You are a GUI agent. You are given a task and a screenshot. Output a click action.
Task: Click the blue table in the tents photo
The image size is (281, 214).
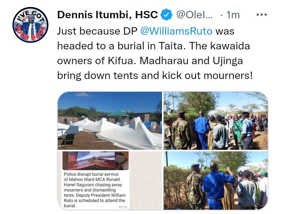tap(71, 135)
